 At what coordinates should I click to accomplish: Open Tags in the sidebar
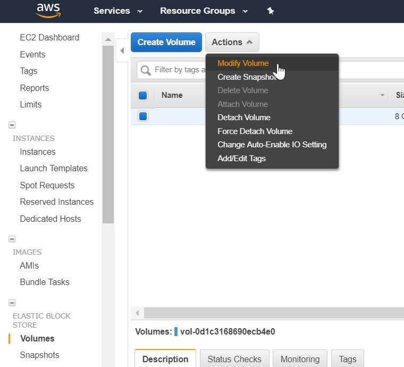click(x=29, y=71)
